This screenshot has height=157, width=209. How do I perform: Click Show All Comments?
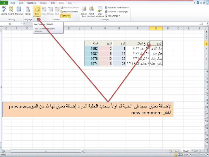(69, 12)
